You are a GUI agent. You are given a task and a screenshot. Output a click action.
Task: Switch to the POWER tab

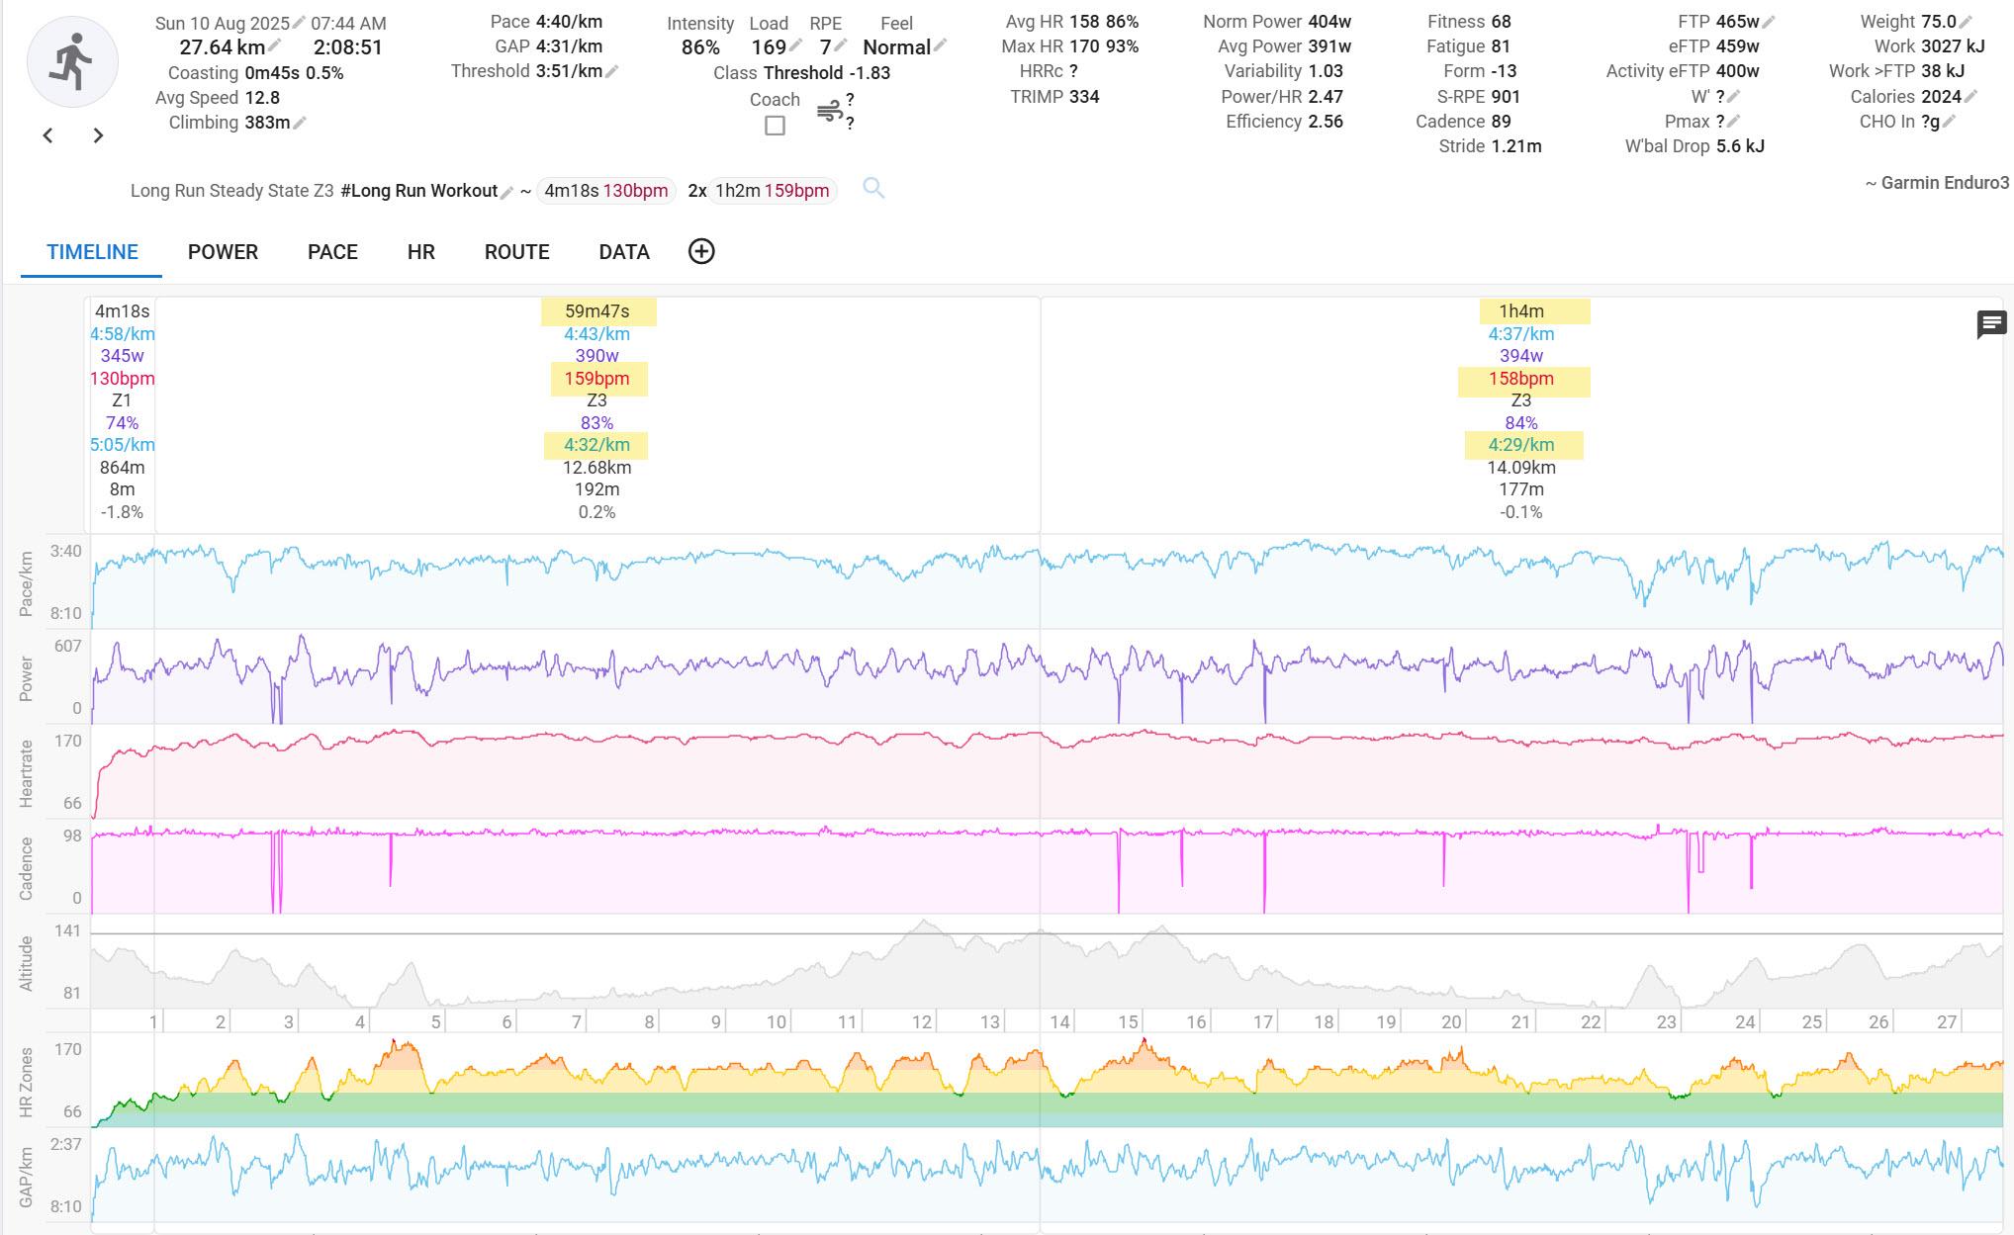pos(223,252)
